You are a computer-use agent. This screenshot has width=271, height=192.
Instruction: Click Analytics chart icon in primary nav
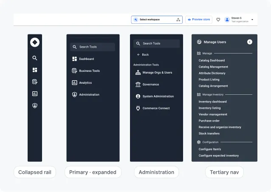(74, 82)
